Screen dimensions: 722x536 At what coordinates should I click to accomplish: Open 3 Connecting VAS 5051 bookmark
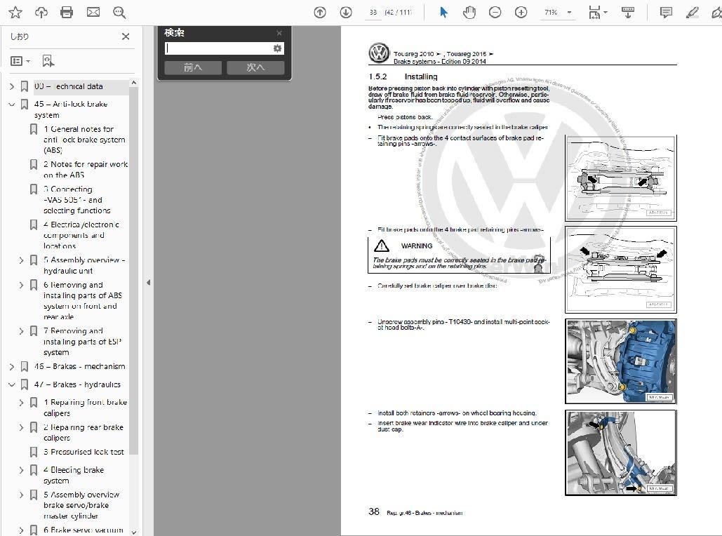pyautogui.click(x=77, y=200)
